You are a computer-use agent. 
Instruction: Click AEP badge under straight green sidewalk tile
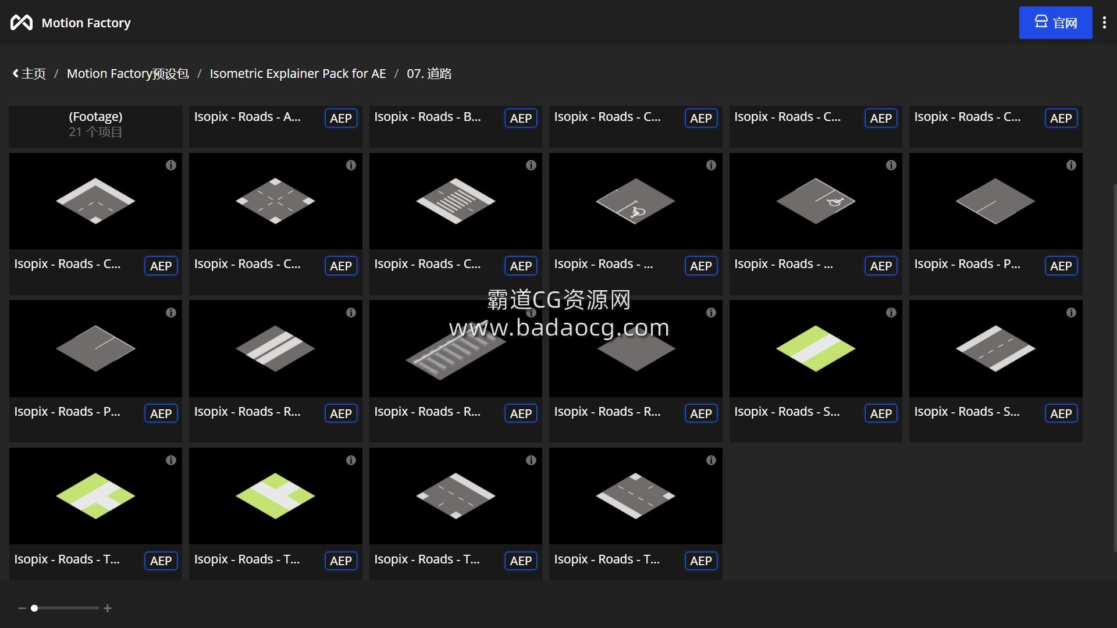(881, 414)
